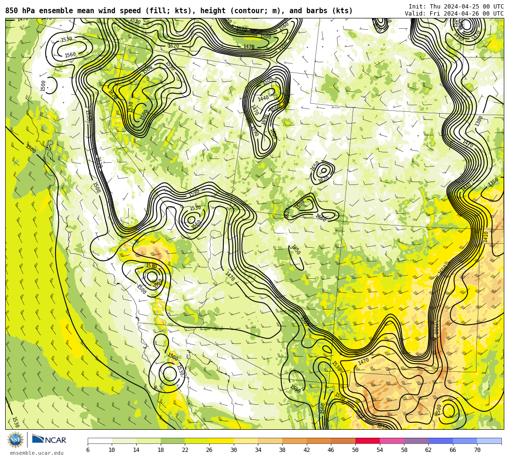The height and width of the screenshot is (459, 509).
Task: Click the colorbar tick label 58
Action: coord(404,450)
